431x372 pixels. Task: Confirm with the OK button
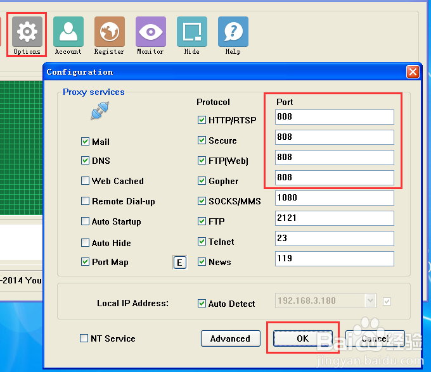tap(302, 338)
